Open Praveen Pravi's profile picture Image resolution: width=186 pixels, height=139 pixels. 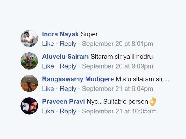29,106
